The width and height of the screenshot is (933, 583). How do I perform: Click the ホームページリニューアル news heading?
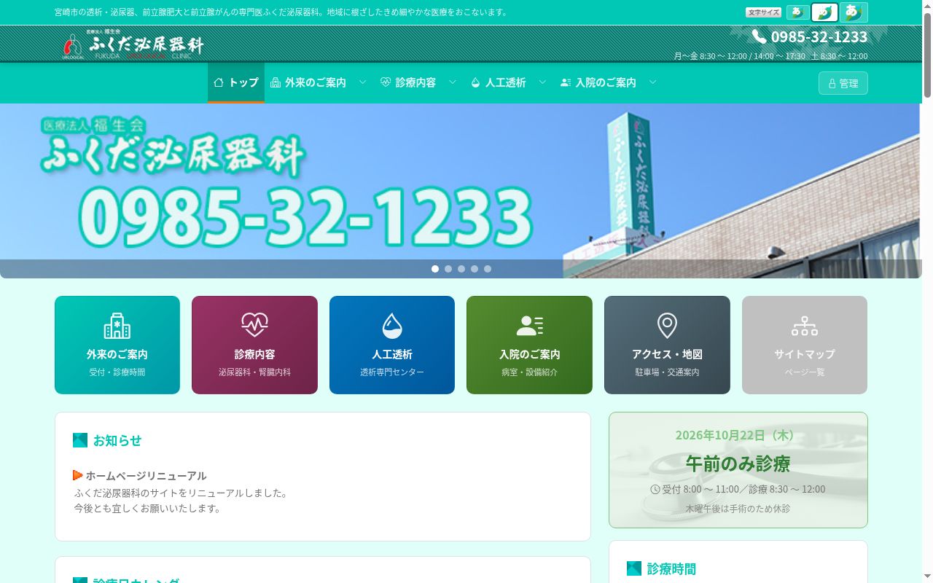[x=146, y=475]
